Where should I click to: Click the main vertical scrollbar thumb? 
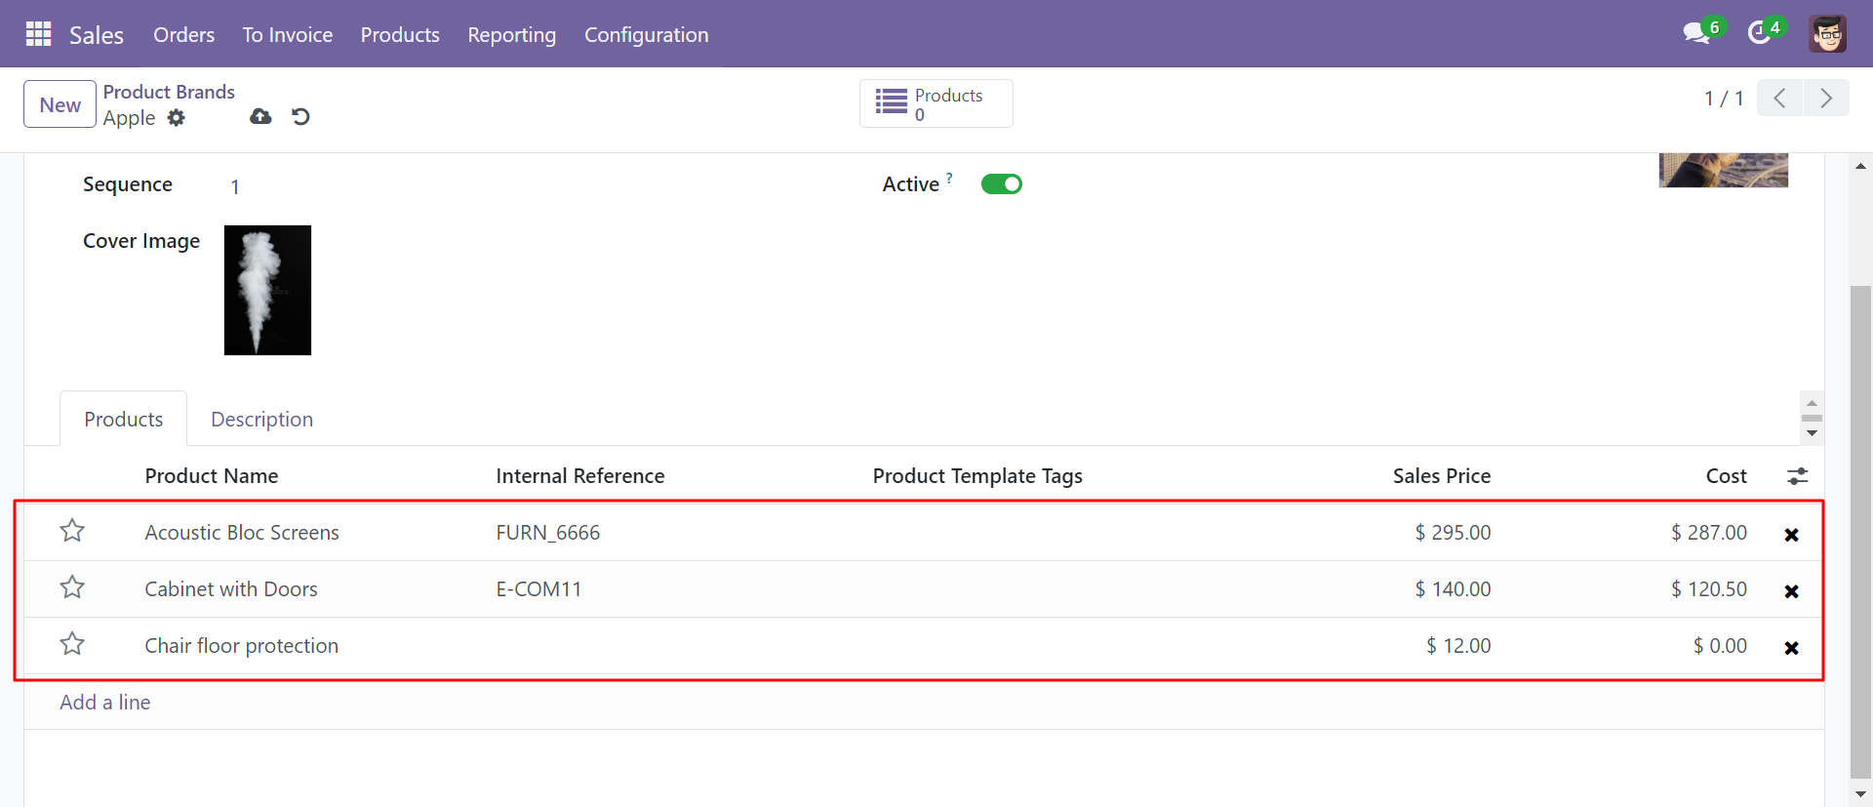1860,532
